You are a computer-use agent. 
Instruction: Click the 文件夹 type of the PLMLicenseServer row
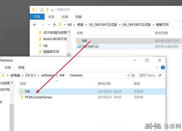(x=138, y=97)
